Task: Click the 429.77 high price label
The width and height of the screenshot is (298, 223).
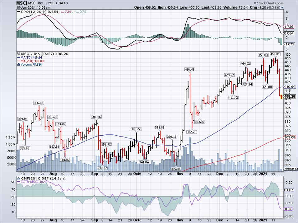Action: click(x=229, y=75)
